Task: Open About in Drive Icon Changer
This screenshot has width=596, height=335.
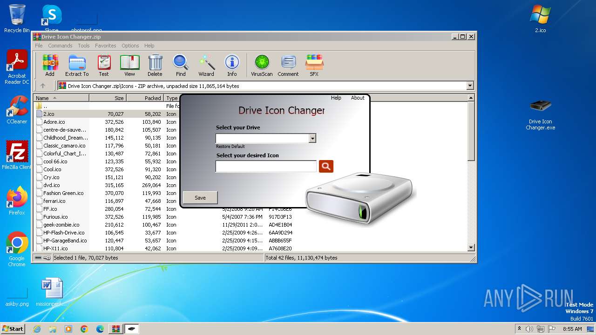Action: pyautogui.click(x=358, y=98)
